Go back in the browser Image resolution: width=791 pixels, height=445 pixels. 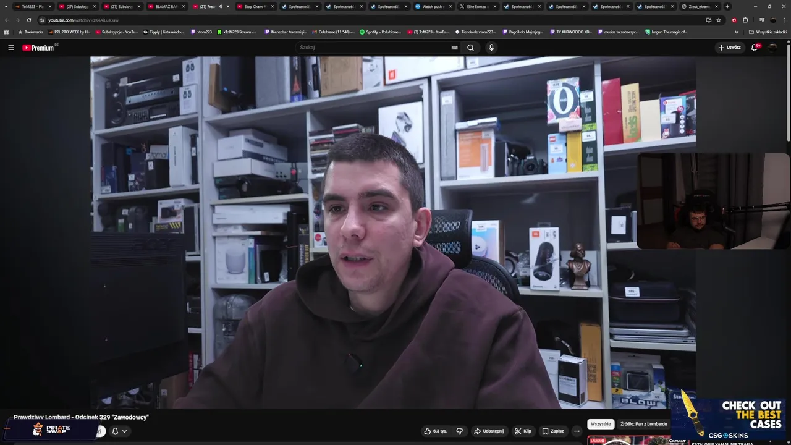pyautogui.click(x=7, y=20)
